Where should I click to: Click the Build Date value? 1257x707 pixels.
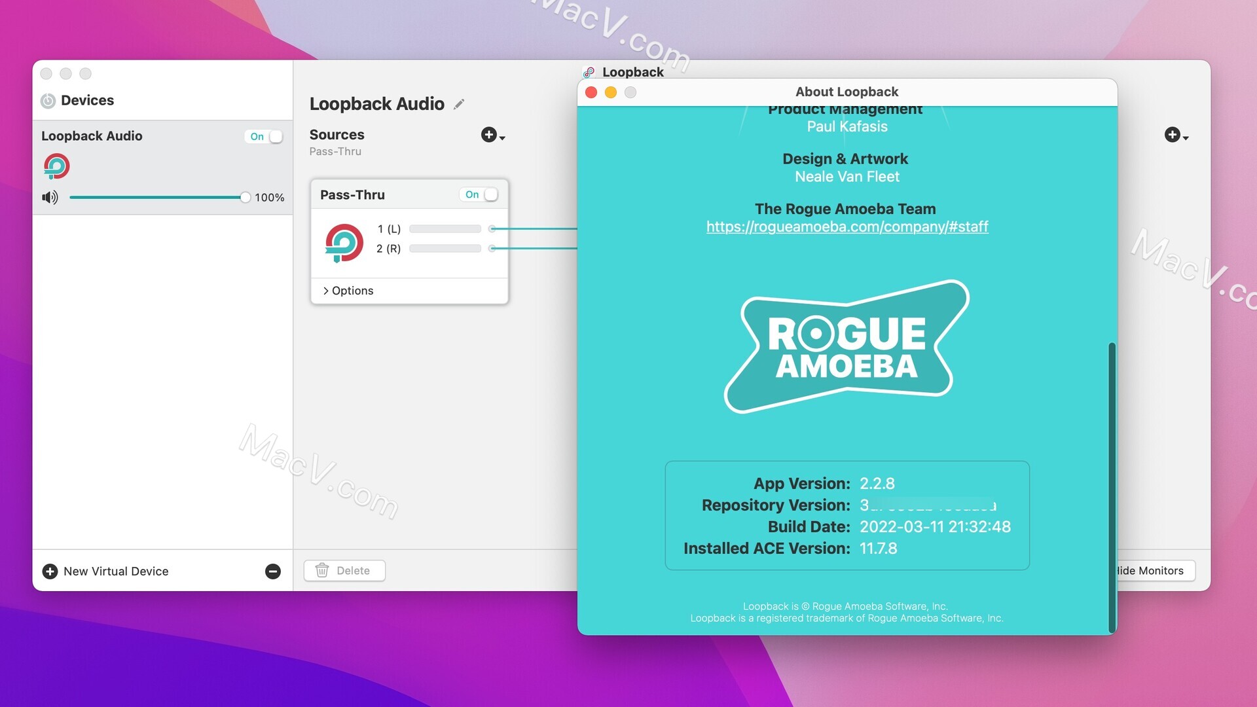tap(935, 527)
